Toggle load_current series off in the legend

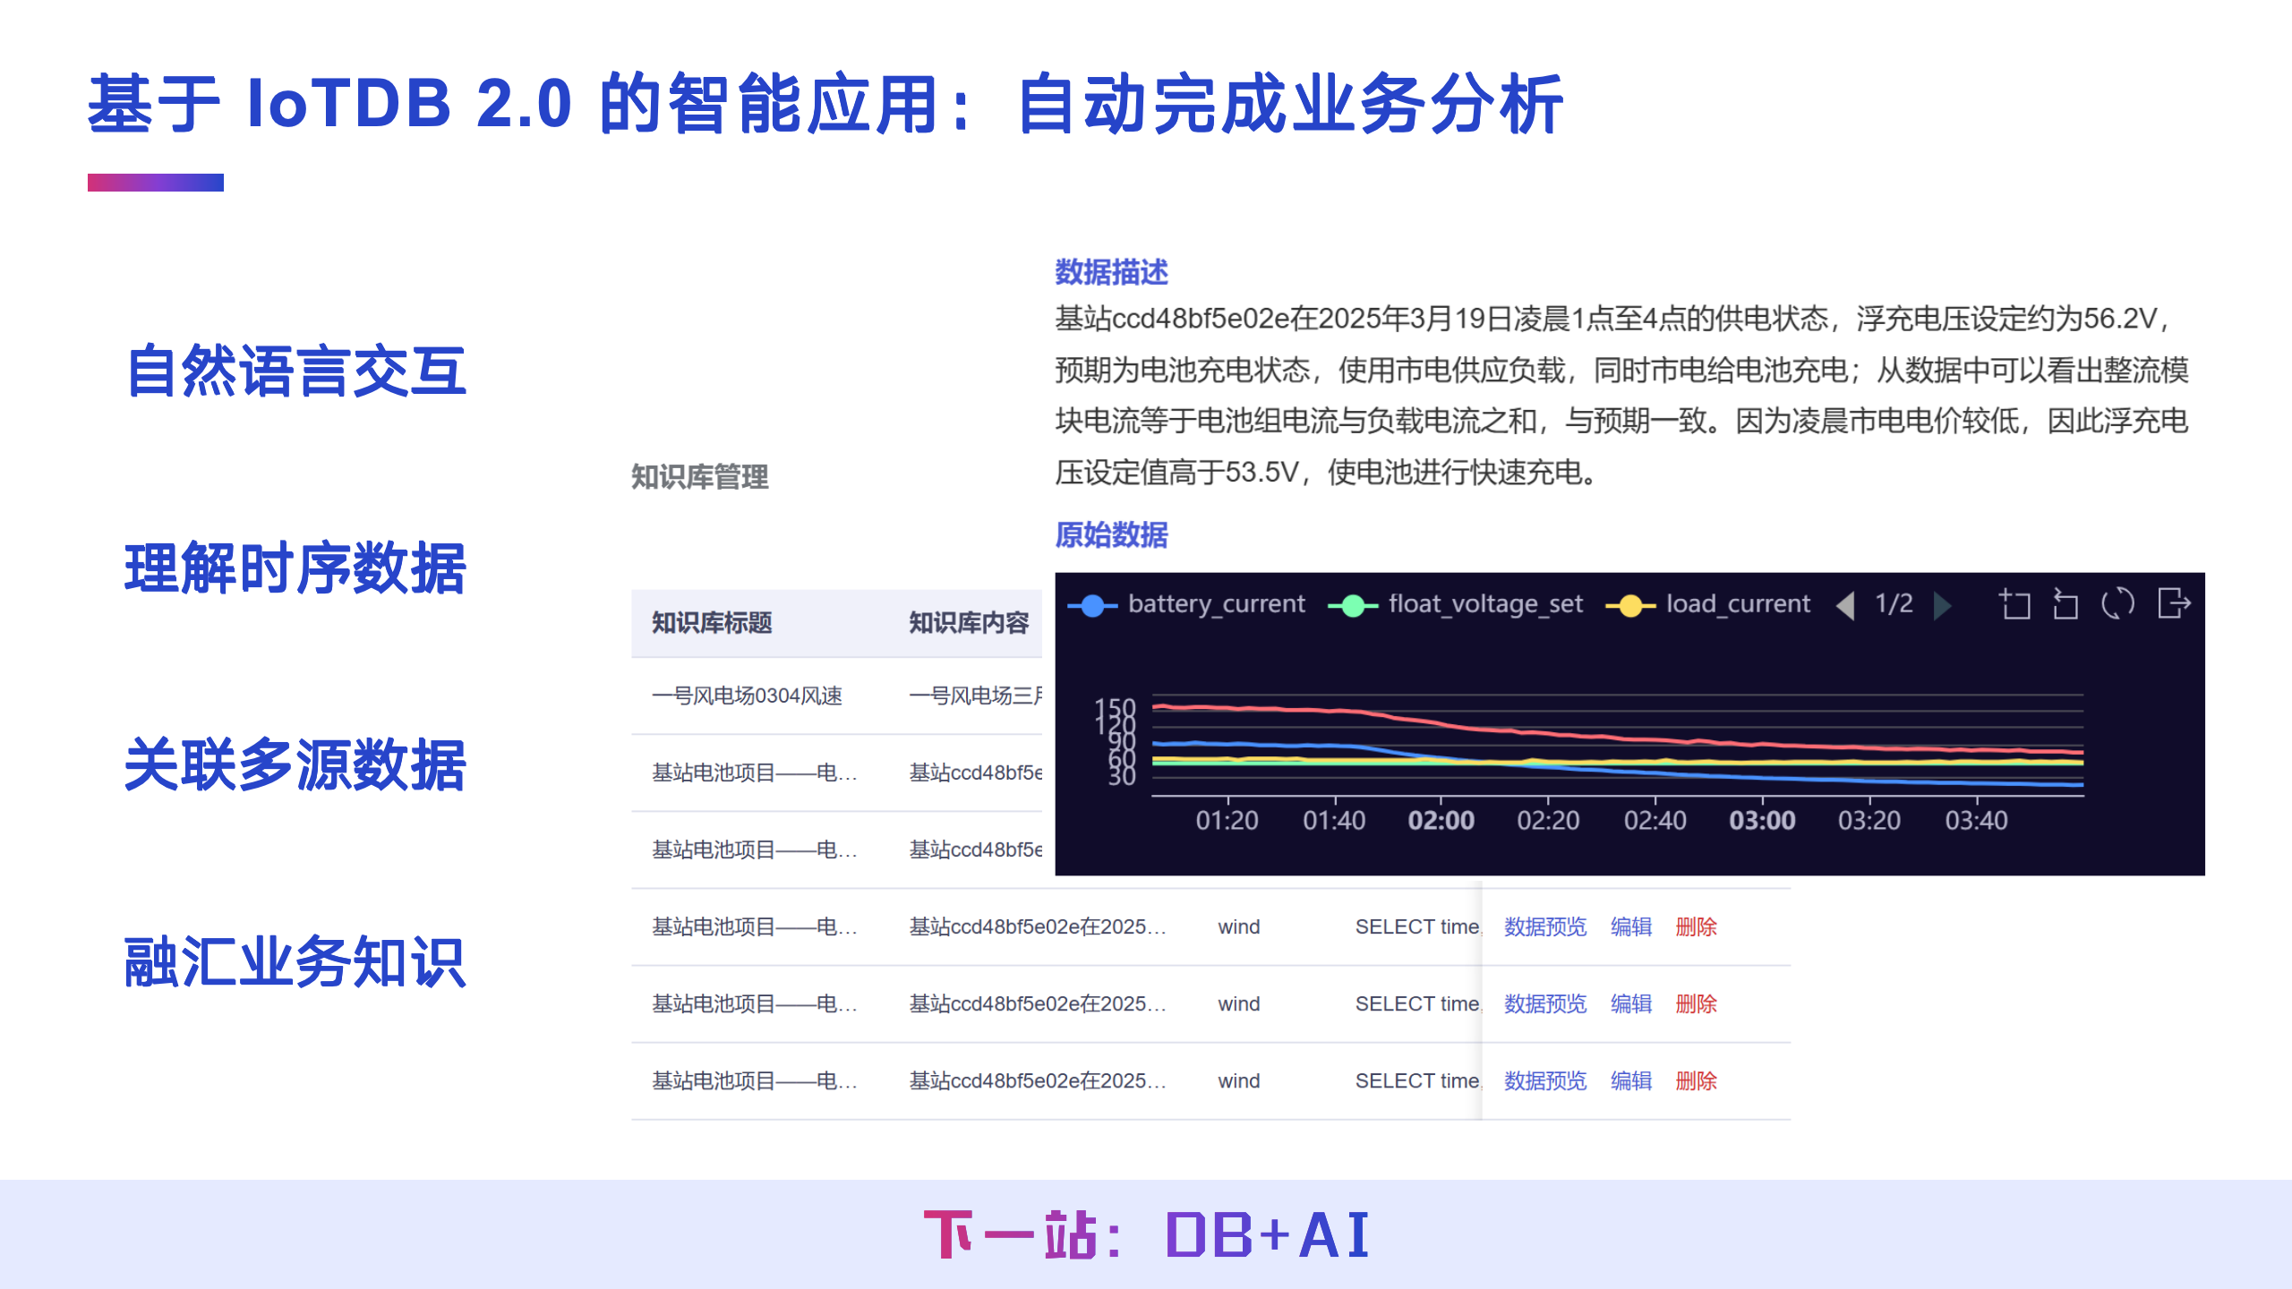pyautogui.click(x=1738, y=604)
